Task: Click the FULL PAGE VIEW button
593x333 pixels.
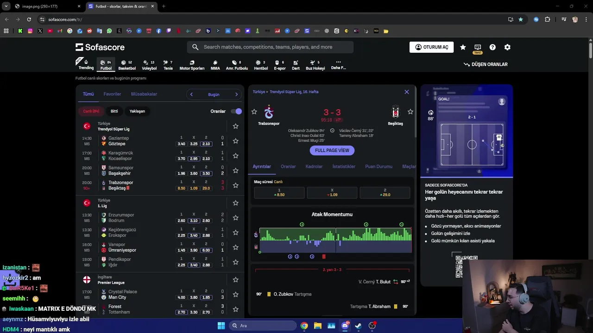Action: 332,150
